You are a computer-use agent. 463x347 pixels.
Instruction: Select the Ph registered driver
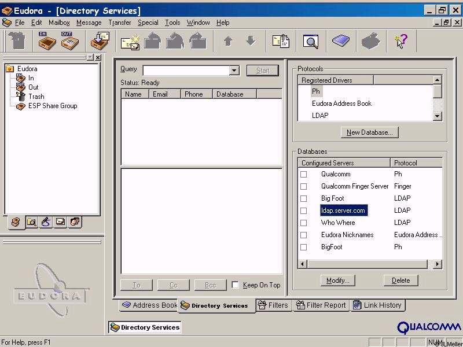(x=316, y=91)
